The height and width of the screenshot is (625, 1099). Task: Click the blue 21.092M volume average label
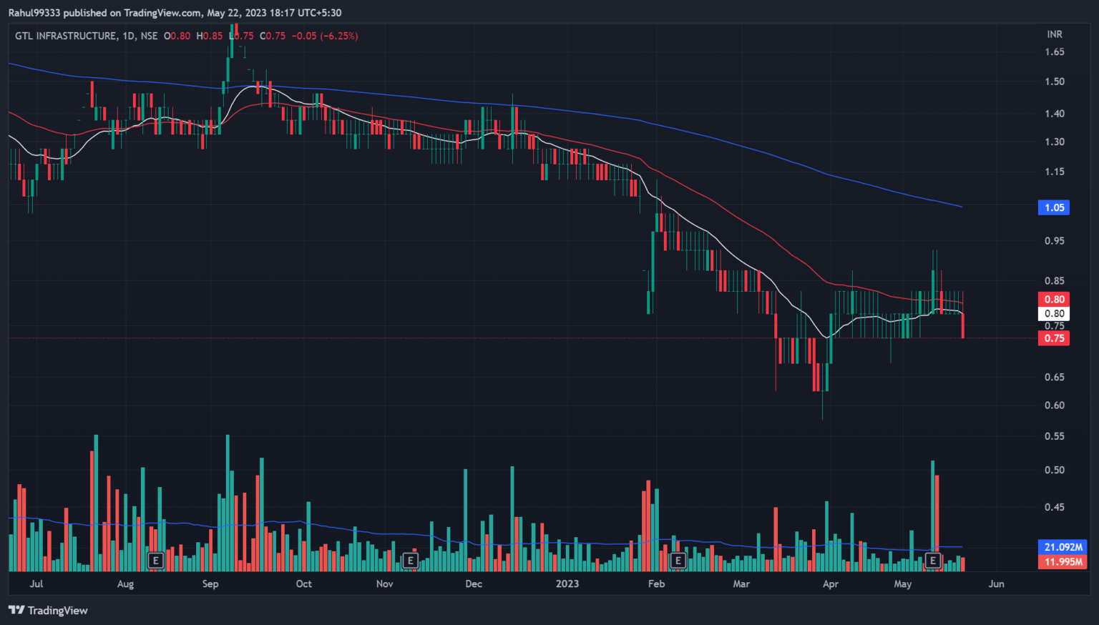(x=1063, y=547)
